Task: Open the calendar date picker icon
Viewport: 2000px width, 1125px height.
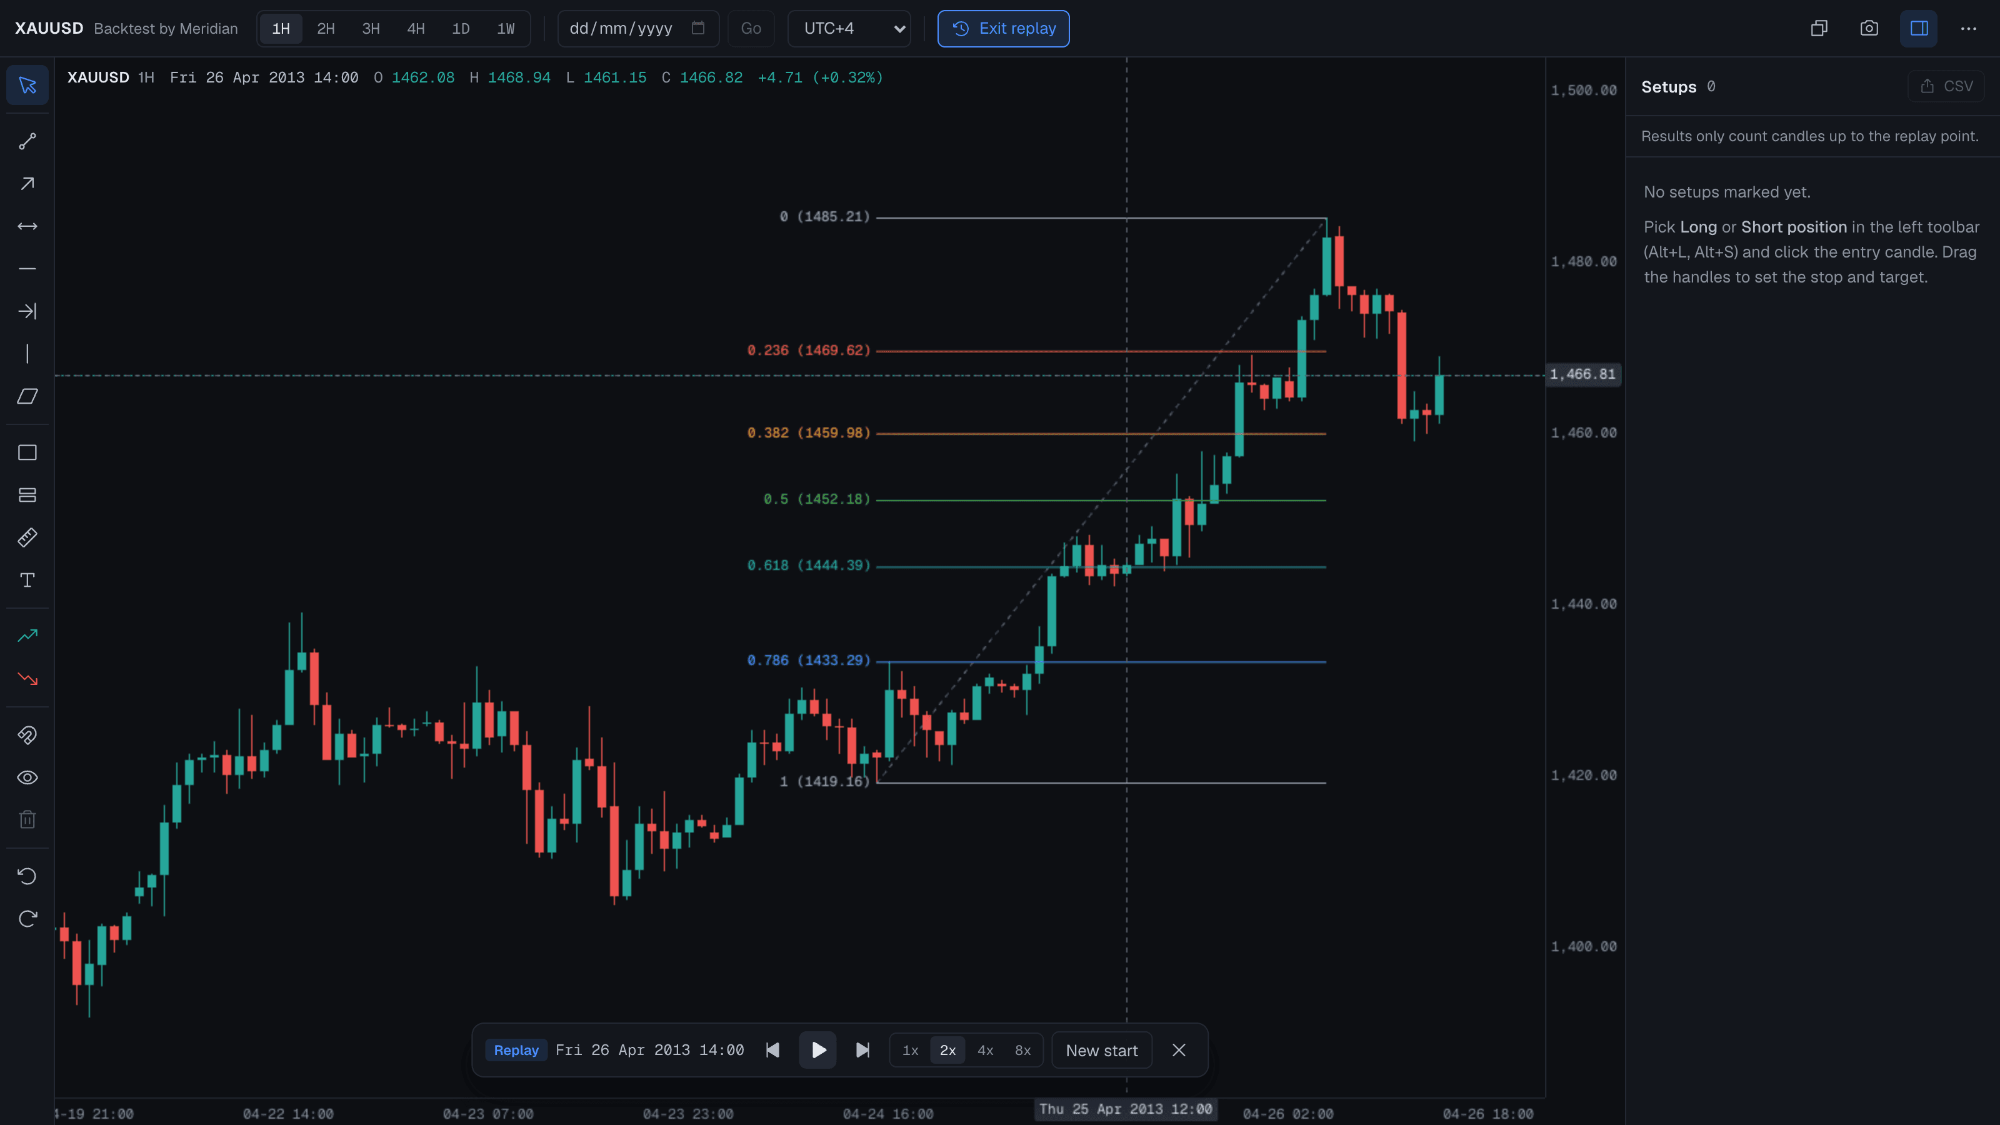Action: [698, 28]
